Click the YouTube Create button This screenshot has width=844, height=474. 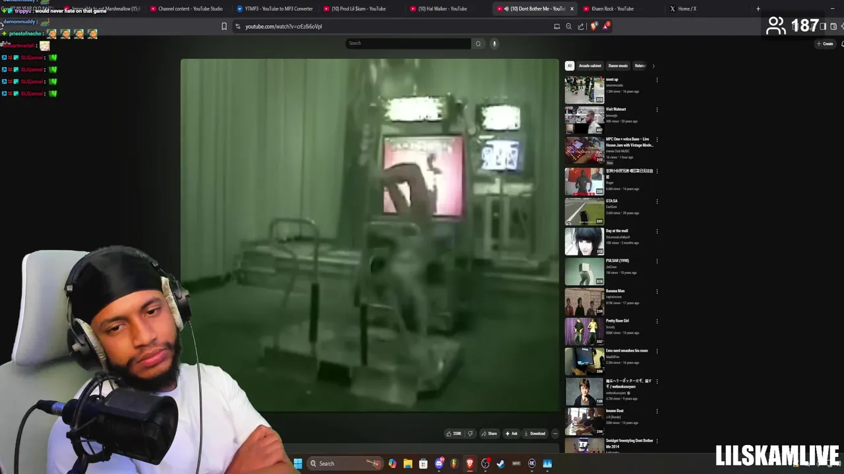point(825,43)
